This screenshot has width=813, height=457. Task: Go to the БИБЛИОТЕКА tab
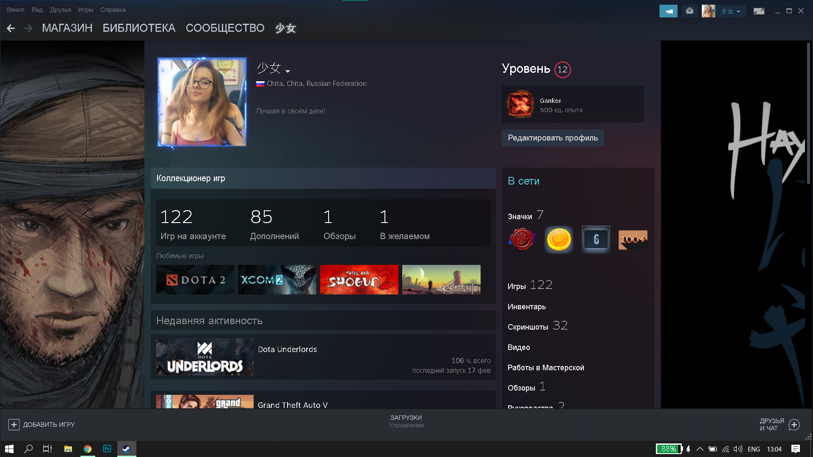pyautogui.click(x=139, y=28)
